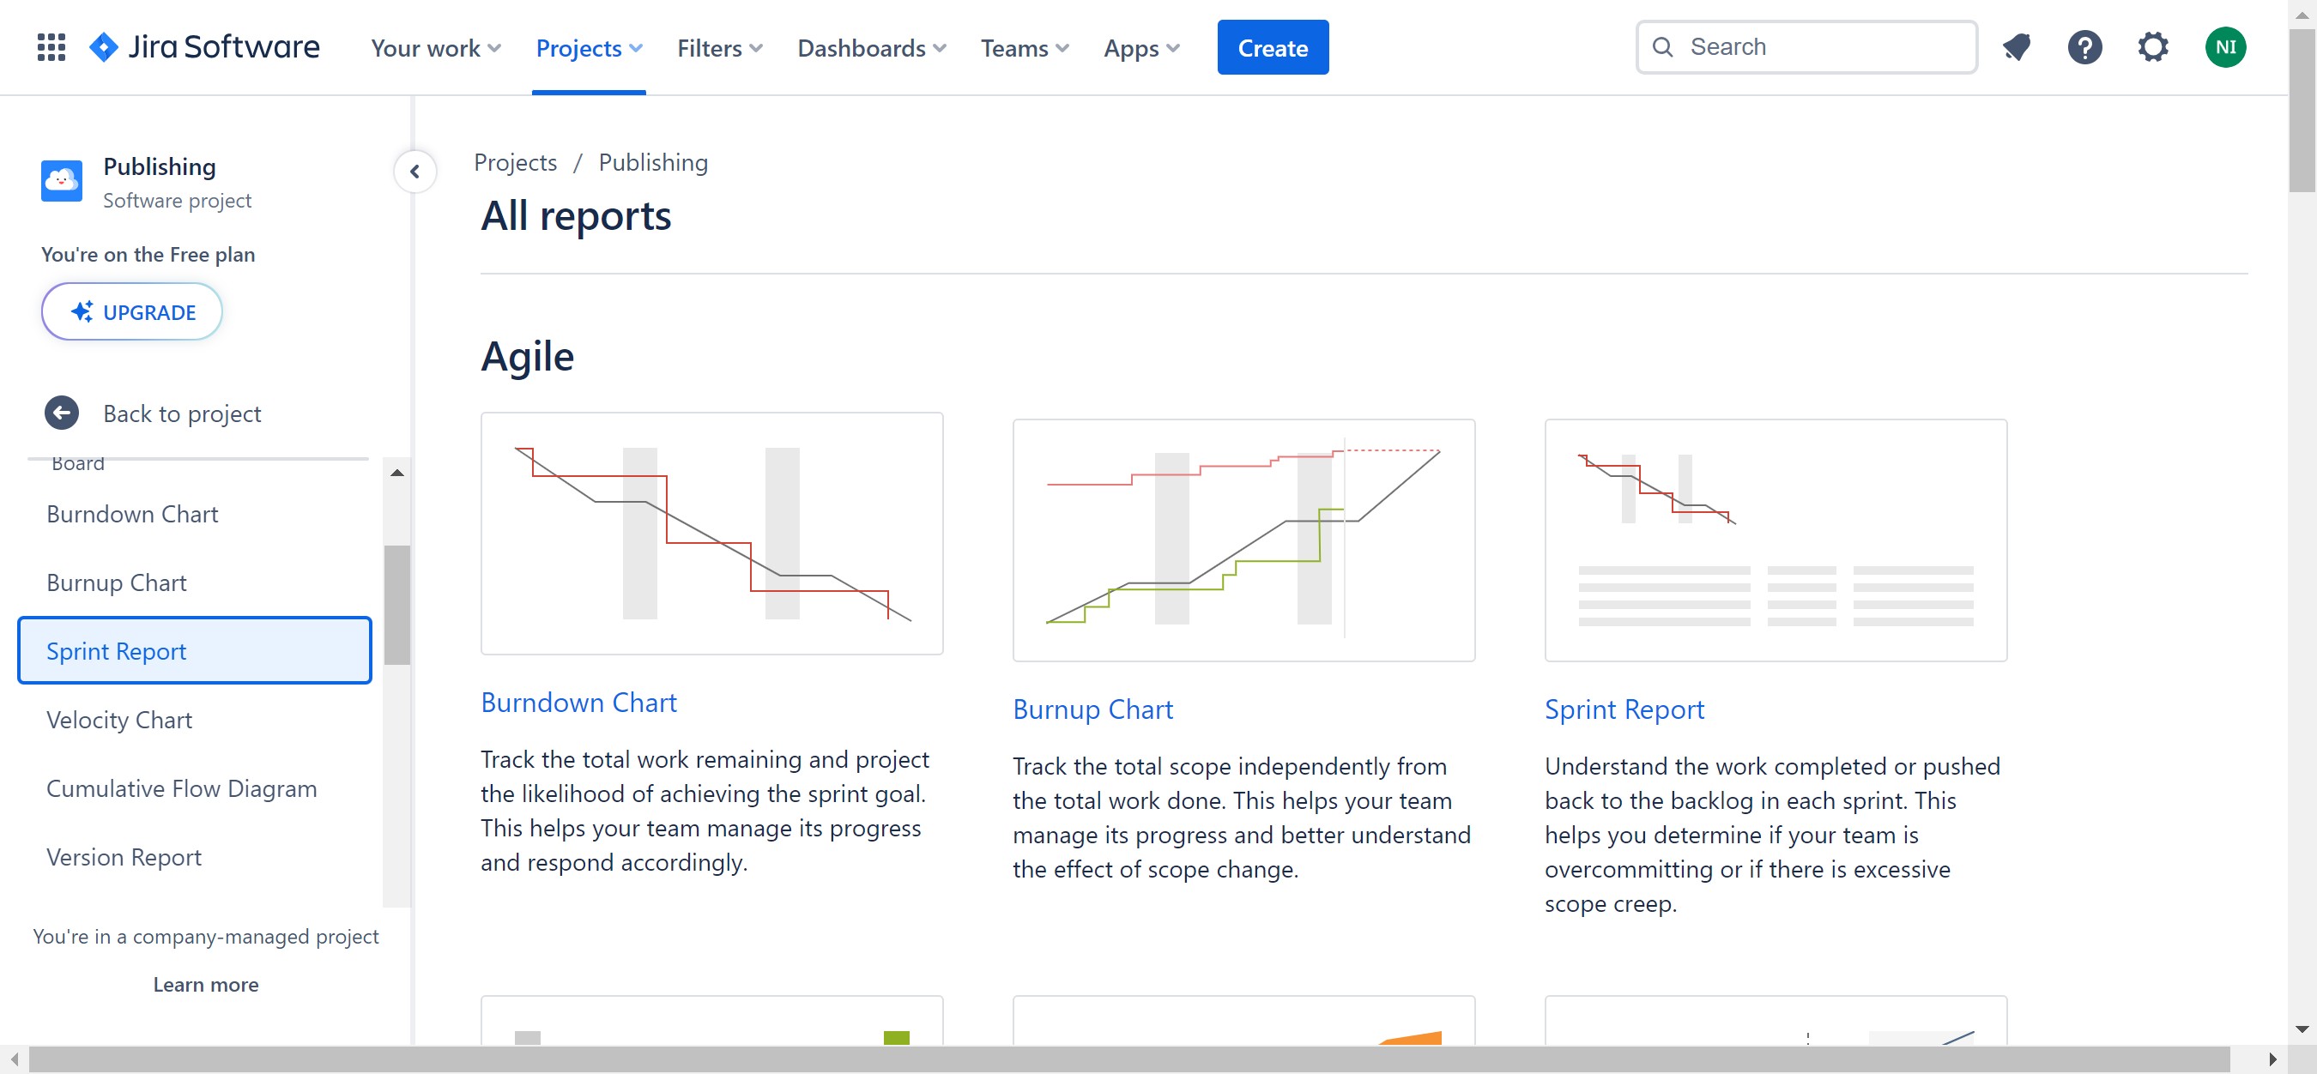2317x1074 pixels.
Task: Click the Publishing project cloud icon
Action: (x=61, y=181)
